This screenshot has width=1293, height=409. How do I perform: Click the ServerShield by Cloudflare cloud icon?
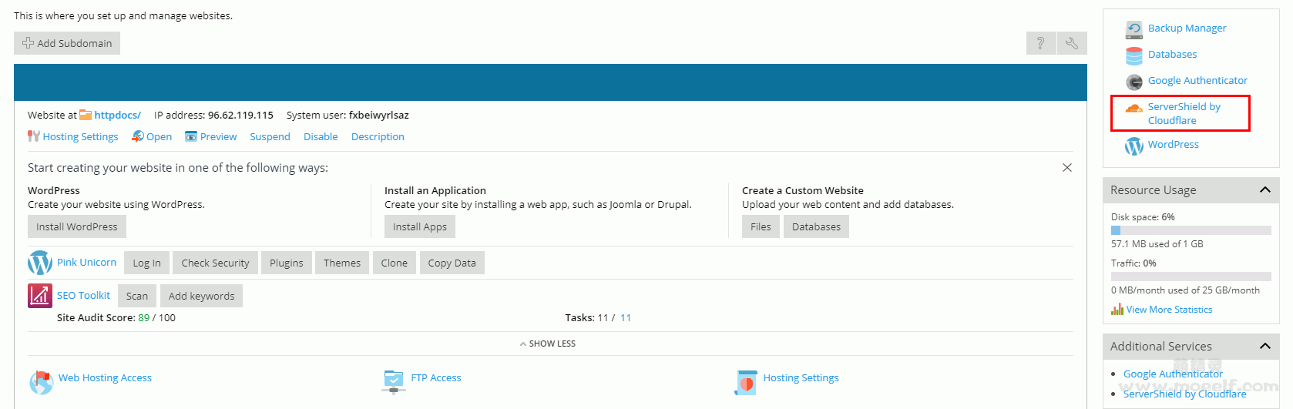click(x=1134, y=109)
